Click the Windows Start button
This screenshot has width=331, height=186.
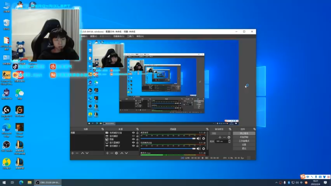click(x=4, y=182)
